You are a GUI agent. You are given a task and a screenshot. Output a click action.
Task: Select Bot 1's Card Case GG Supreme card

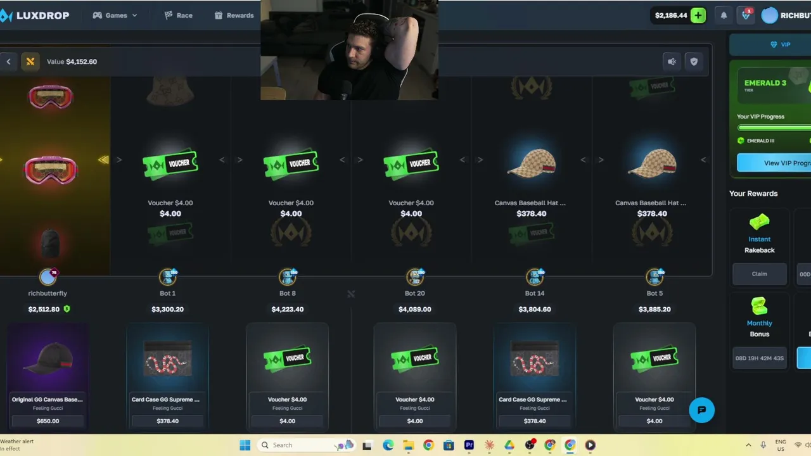(167, 377)
